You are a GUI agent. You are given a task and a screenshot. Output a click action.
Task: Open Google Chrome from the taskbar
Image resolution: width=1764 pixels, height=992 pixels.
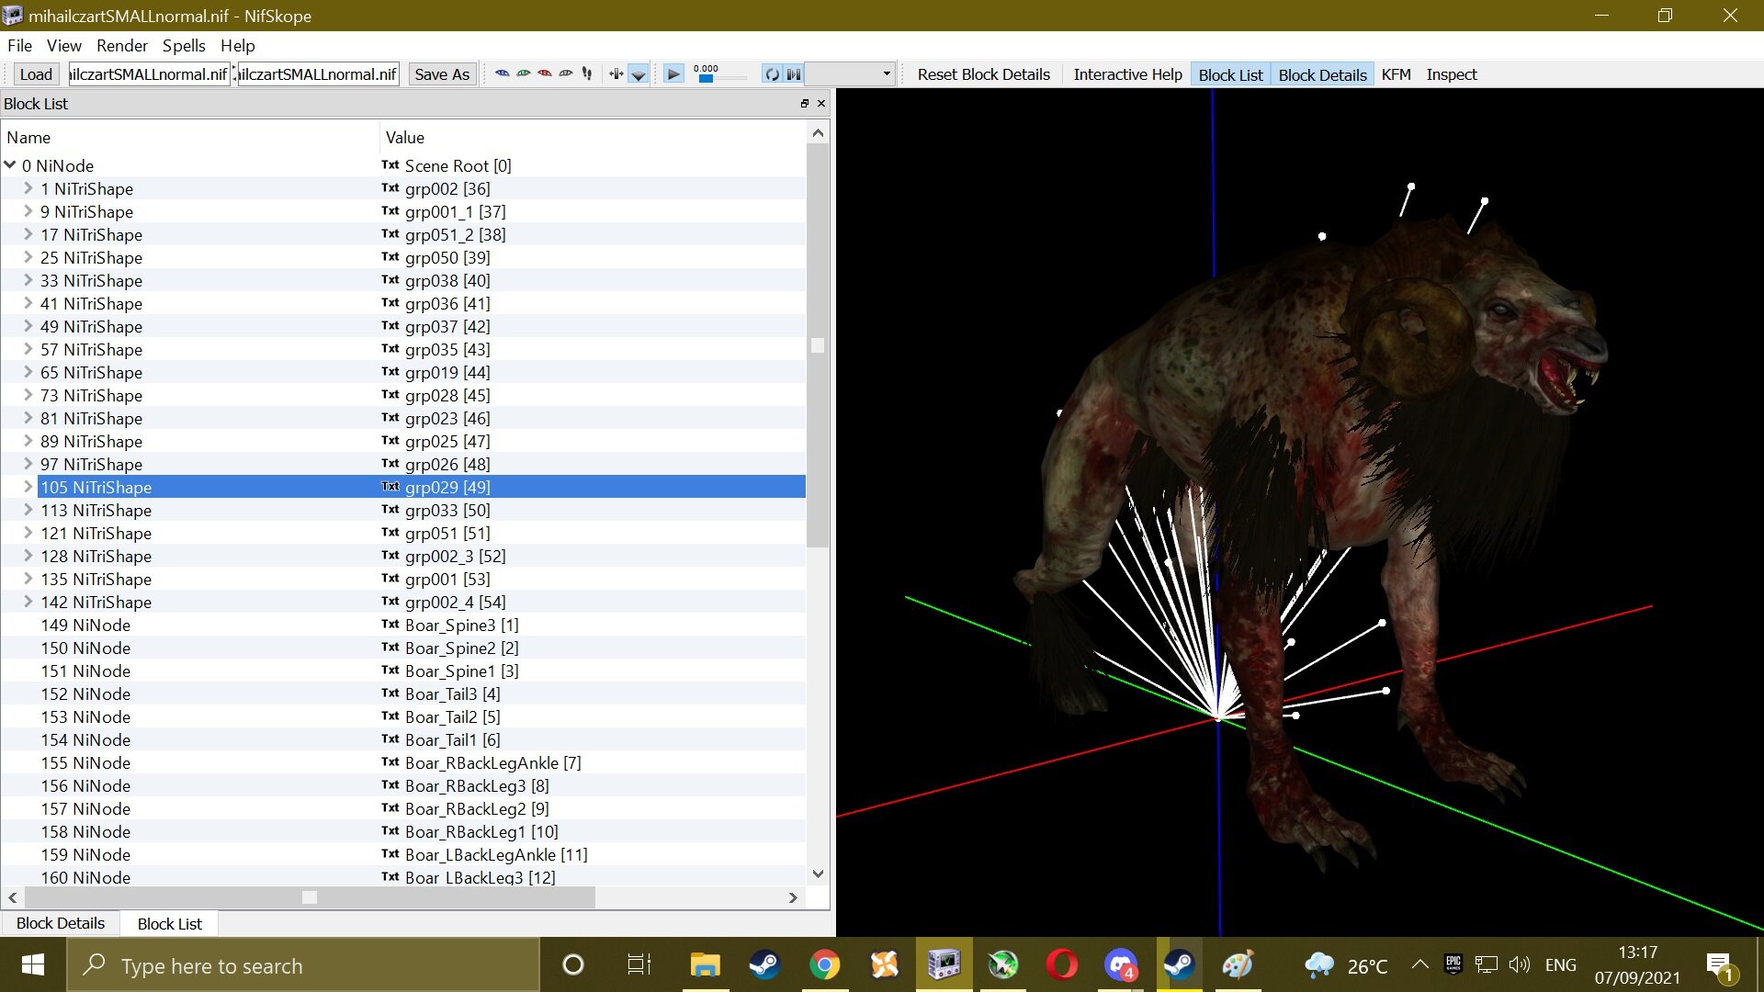[824, 964]
